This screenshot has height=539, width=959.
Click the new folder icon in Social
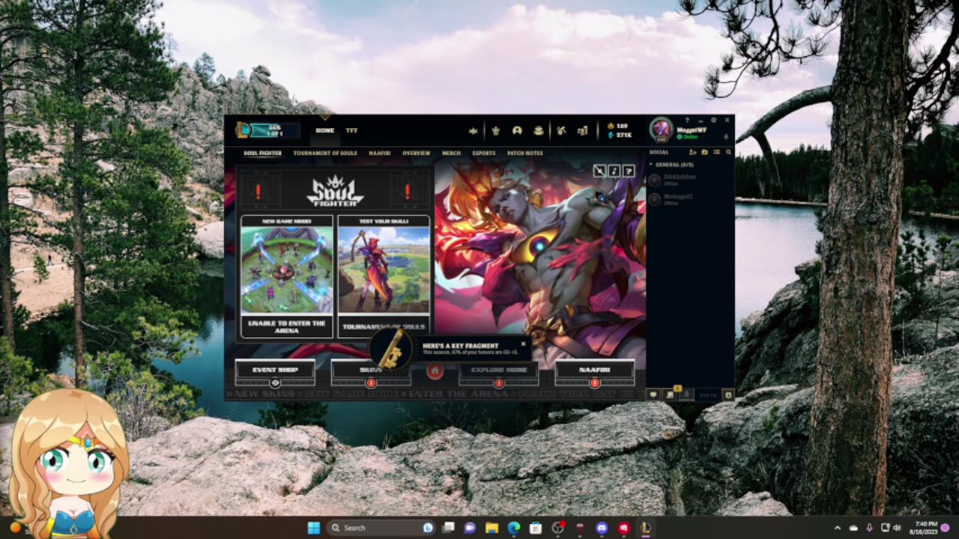pyautogui.click(x=705, y=152)
